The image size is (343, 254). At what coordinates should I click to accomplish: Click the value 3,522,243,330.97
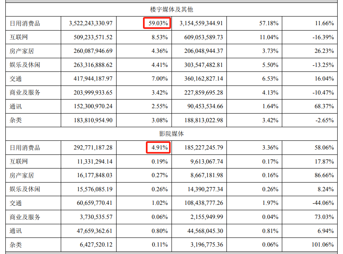(91, 24)
